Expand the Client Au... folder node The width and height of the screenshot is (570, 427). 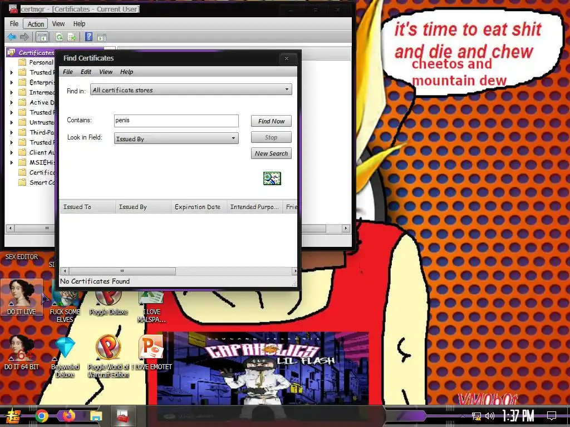pos(12,152)
